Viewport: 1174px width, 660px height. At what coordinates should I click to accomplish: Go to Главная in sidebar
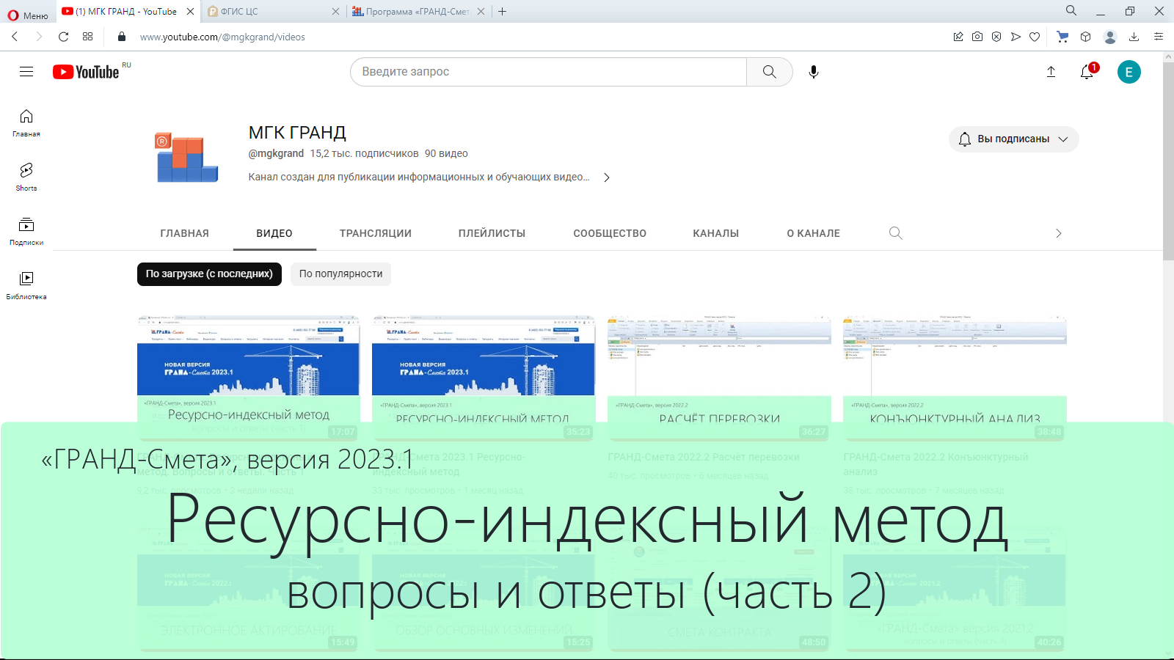point(26,123)
